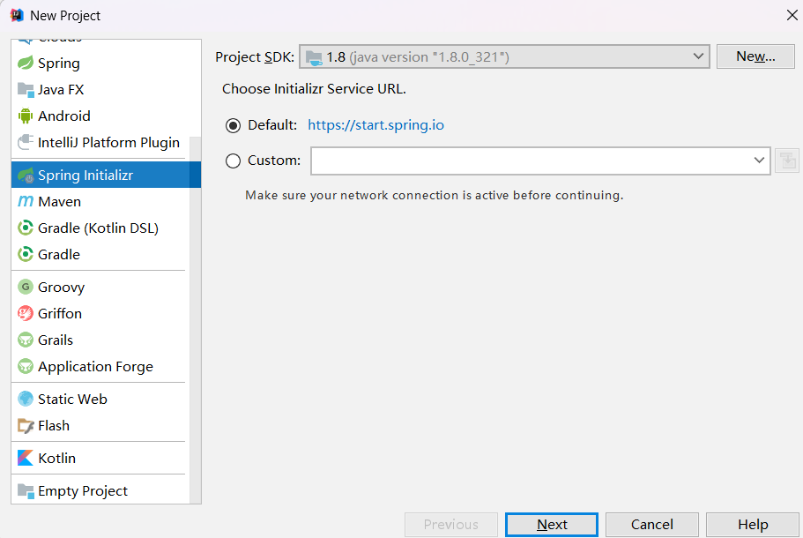Image resolution: width=803 pixels, height=538 pixels.
Task: Select the Static Web label
Action: point(72,400)
